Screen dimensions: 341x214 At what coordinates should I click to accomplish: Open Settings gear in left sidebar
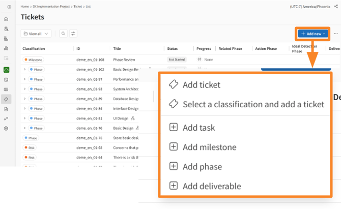click(x=6, y=129)
